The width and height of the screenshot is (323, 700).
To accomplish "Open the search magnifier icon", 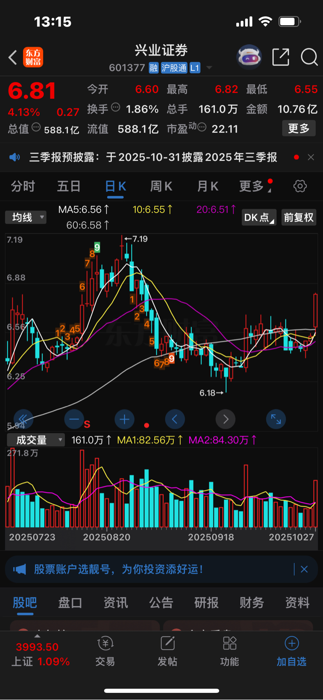I will [x=309, y=57].
